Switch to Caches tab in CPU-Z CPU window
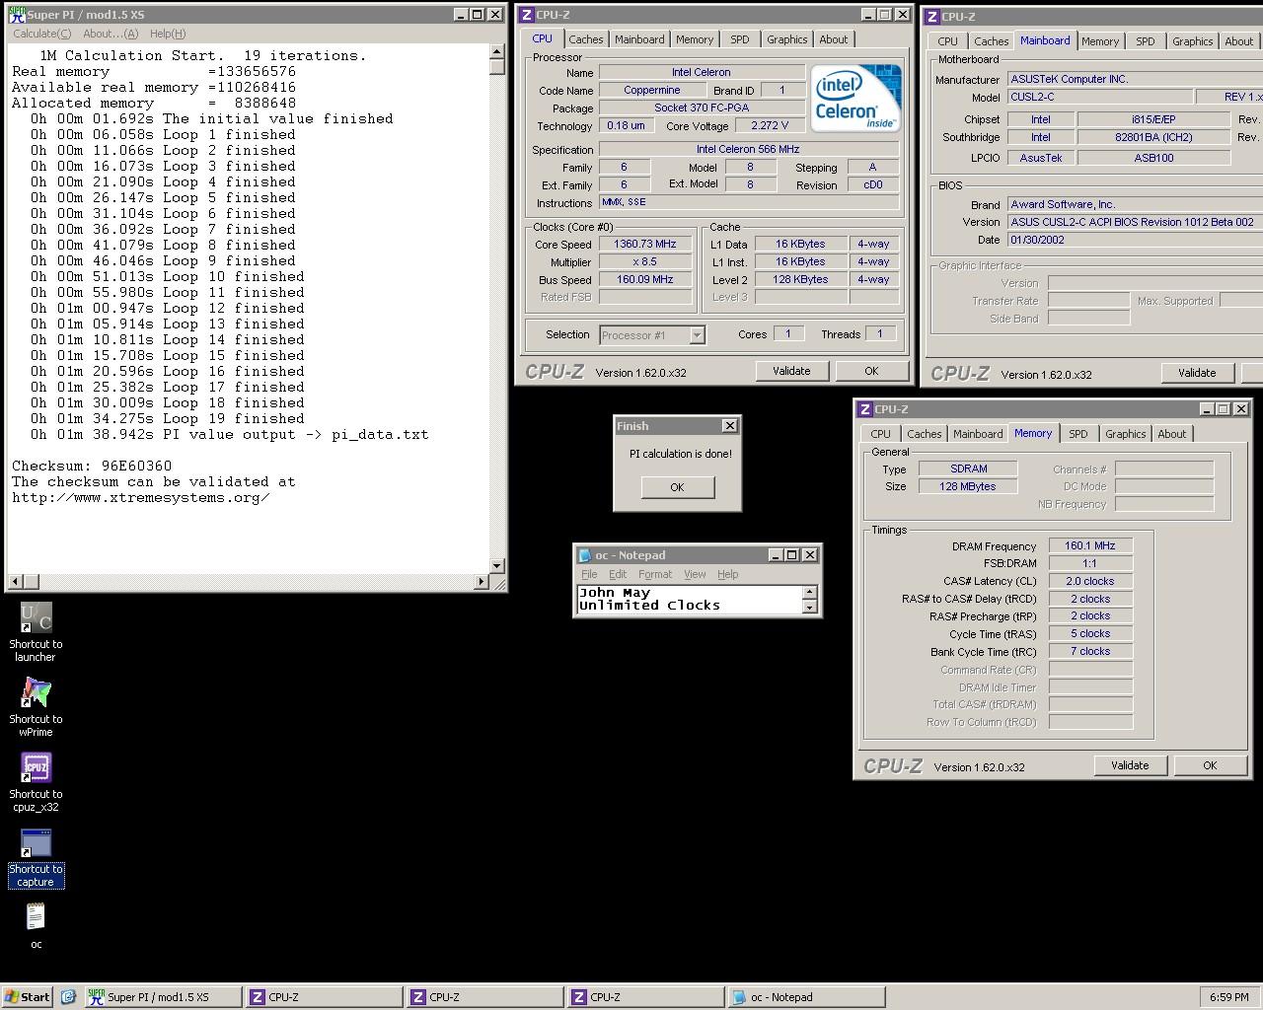1263x1010 pixels. [x=585, y=39]
